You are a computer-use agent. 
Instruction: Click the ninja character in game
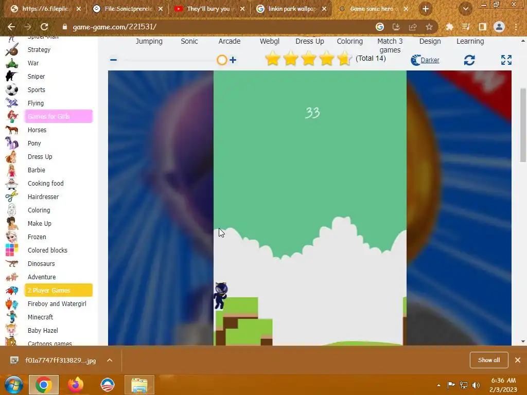pos(221,296)
